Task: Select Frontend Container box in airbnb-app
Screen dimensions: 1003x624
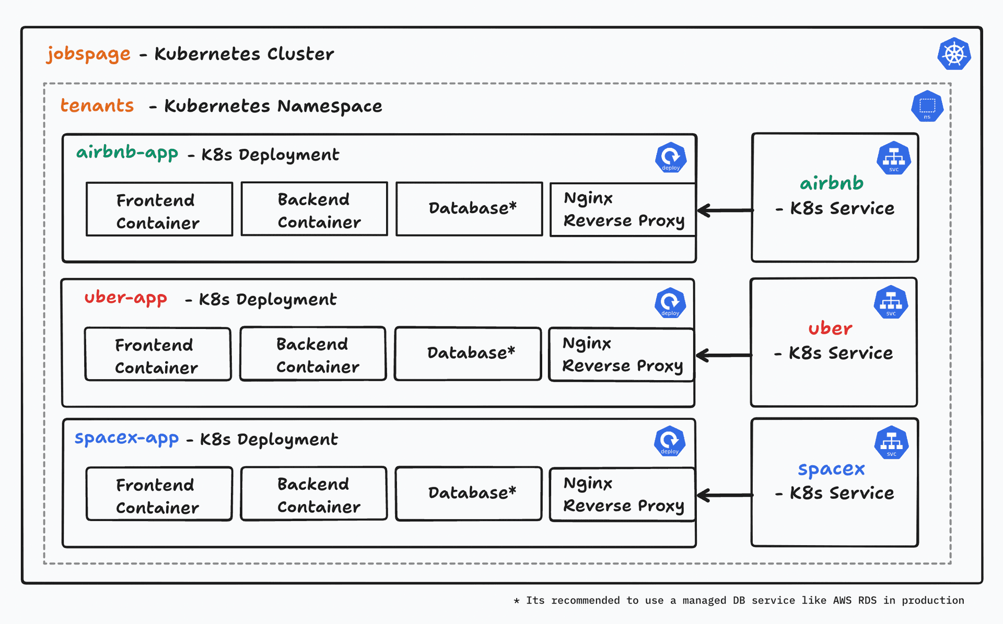Action: point(159,209)
